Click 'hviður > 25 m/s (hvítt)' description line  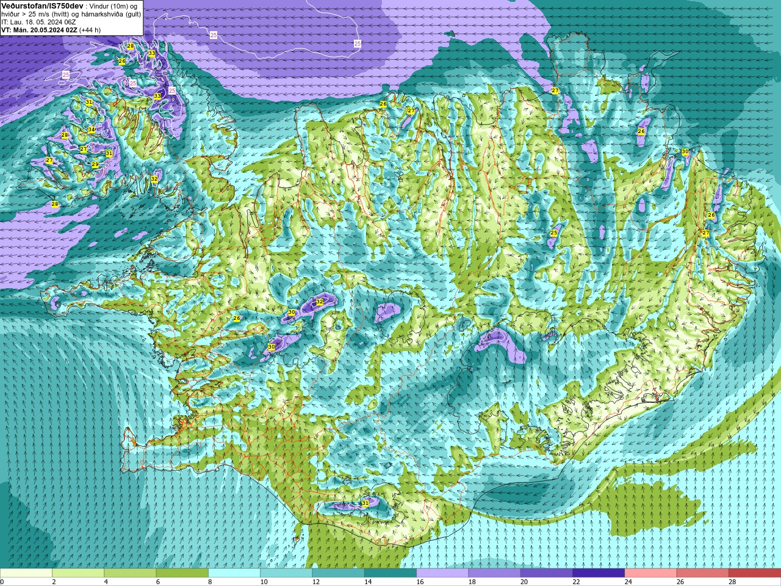(x=35, y=13)
